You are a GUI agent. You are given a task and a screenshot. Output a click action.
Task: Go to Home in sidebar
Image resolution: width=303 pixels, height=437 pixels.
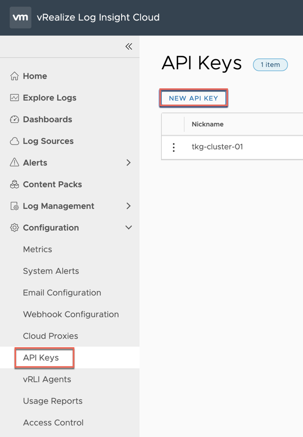(x=35, y=76)
